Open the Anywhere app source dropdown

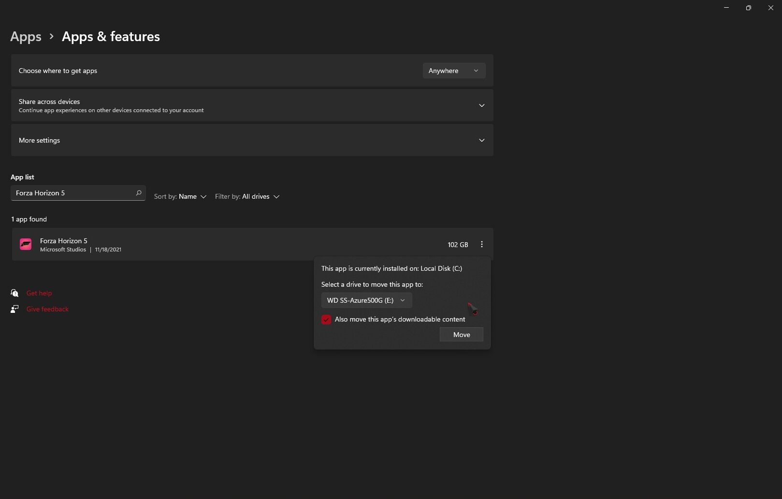[453, 71]
